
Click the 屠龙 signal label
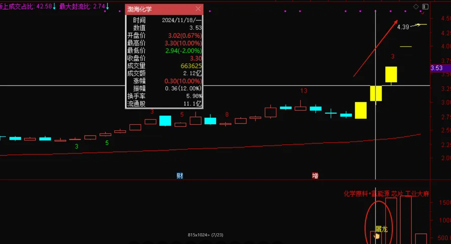click(381, 229)
